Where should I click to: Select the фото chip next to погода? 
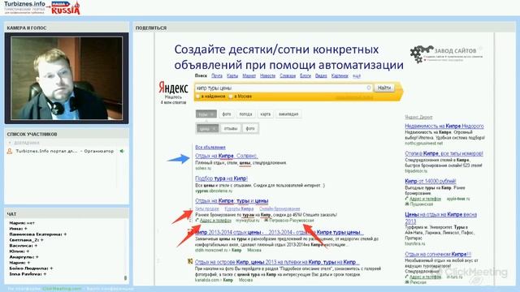coord(227,114)
